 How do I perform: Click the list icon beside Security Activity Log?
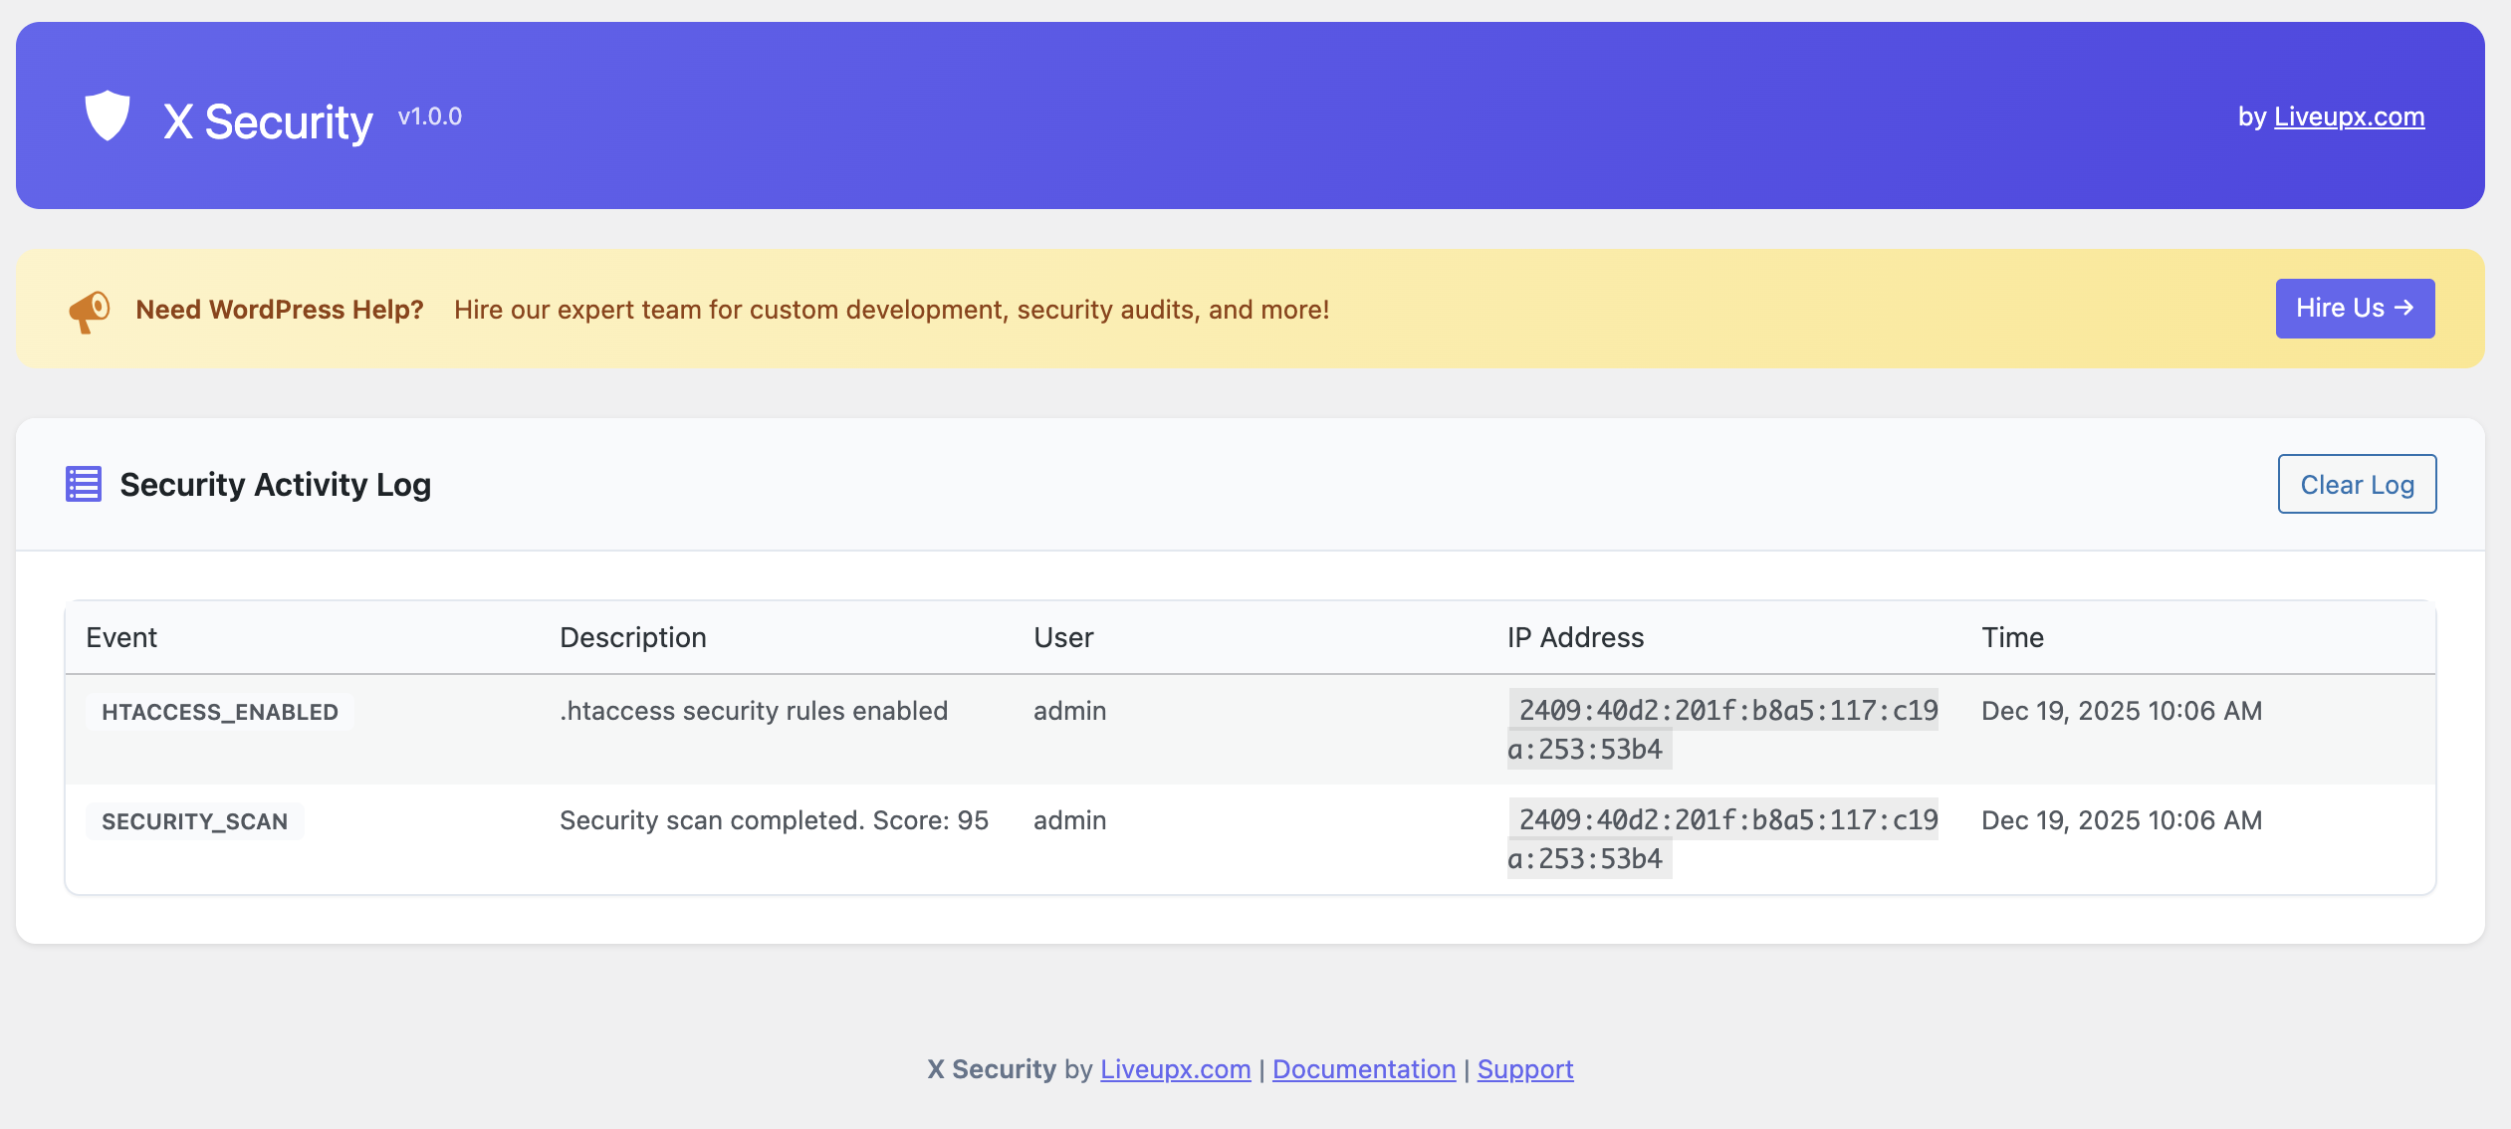[84, 484]
